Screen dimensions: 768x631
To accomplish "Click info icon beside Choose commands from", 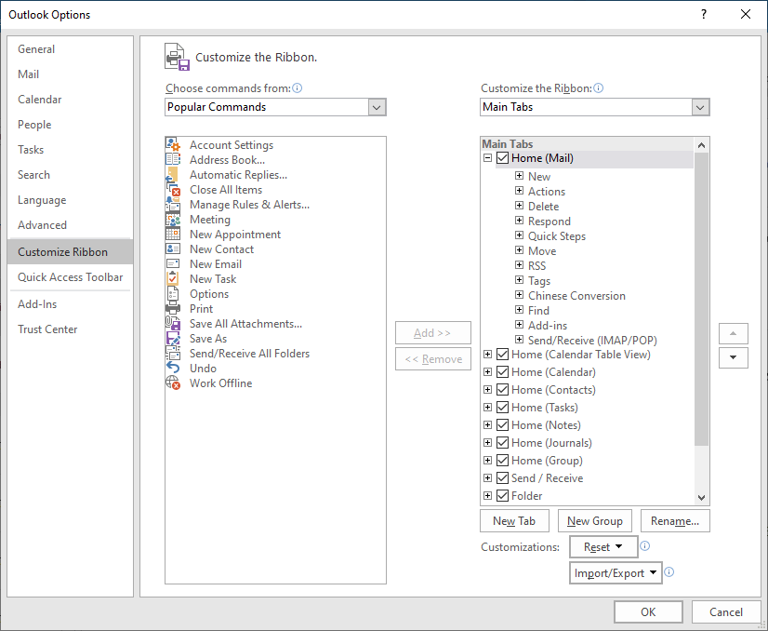I will pos(297,88).
